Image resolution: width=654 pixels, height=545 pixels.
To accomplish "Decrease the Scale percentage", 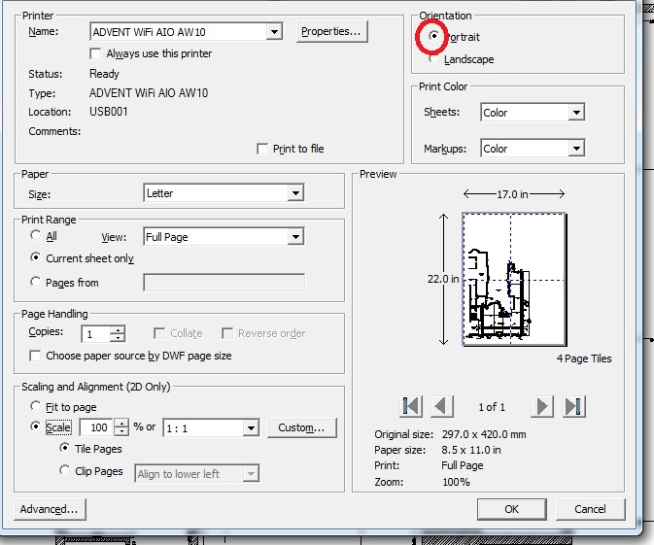I will pos(121,430).
